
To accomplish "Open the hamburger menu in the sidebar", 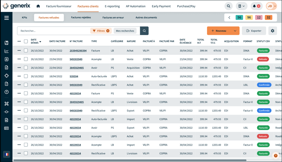I will [x=6, y=18].
